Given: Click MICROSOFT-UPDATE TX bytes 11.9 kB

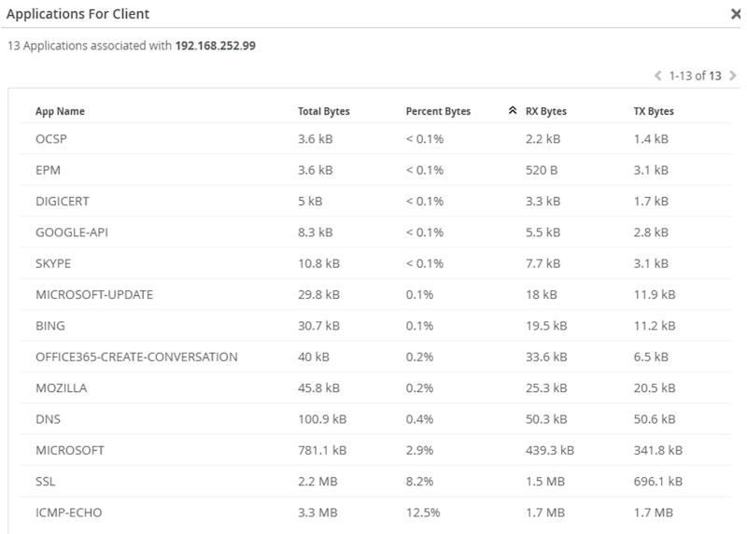Looking at the screenshot, I should click(655, 294).
